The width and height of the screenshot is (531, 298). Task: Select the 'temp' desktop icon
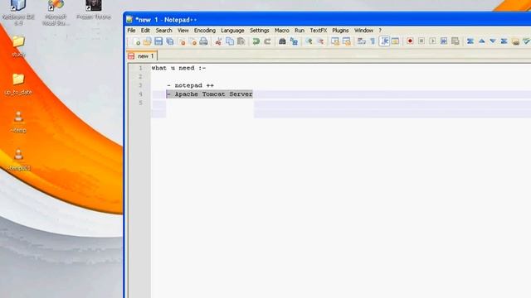tap(18, 122)
